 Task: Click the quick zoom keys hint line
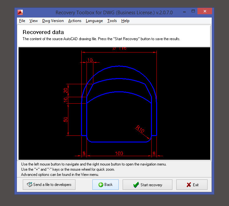click(68, 169)
